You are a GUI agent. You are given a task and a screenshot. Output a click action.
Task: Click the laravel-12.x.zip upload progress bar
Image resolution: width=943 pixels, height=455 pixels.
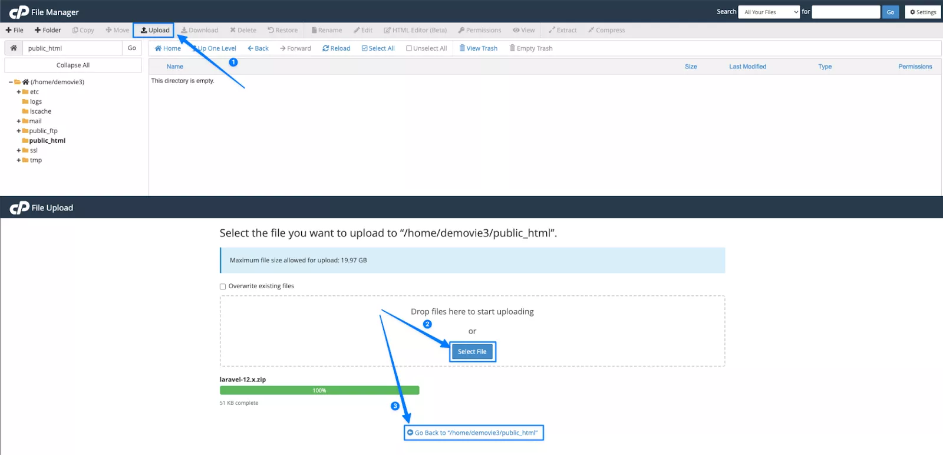(x=319, y=390)
